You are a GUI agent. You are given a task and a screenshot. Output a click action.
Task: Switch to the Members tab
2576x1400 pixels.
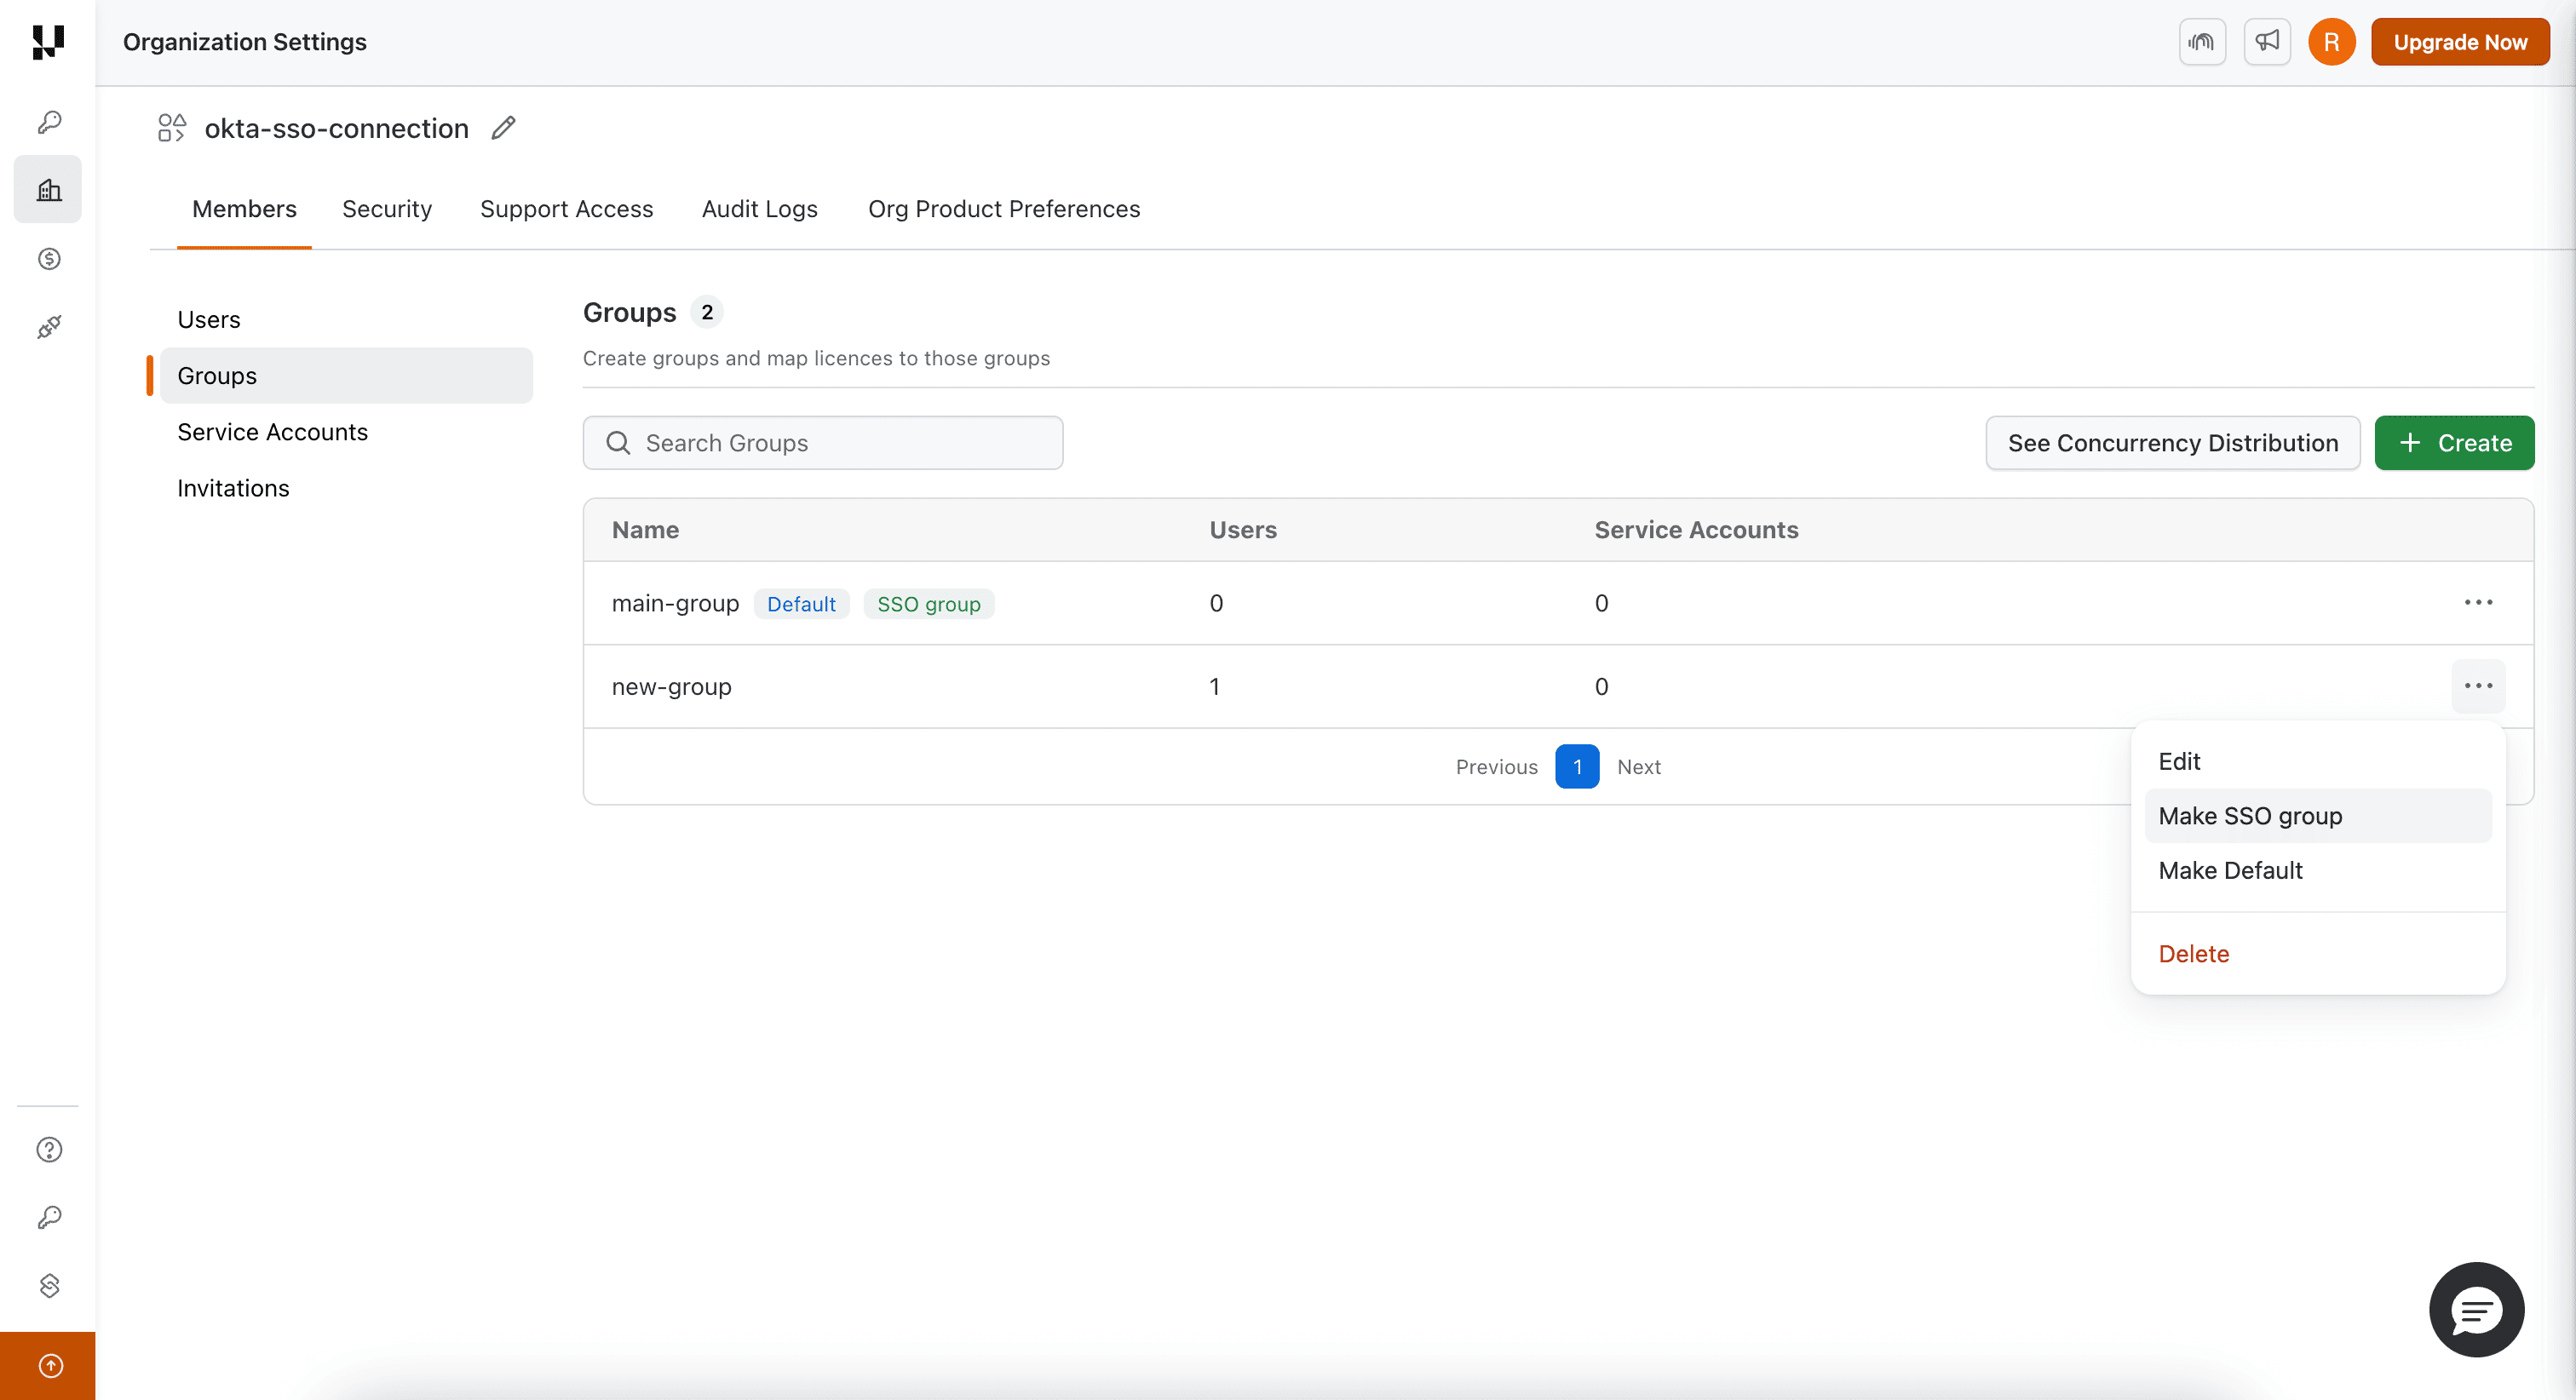244,209
